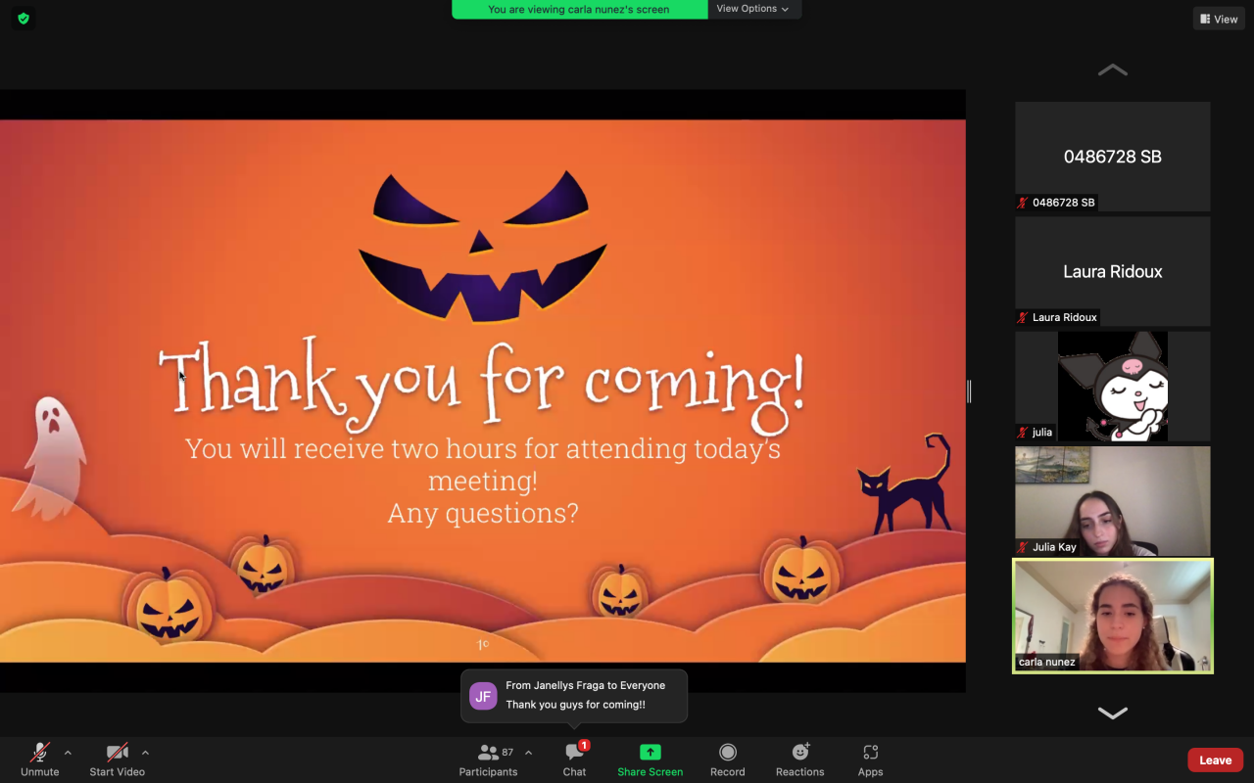This screenshot has height=783, width=1254.
Task: Change layout with the View button
Action: click(1219, 19)
